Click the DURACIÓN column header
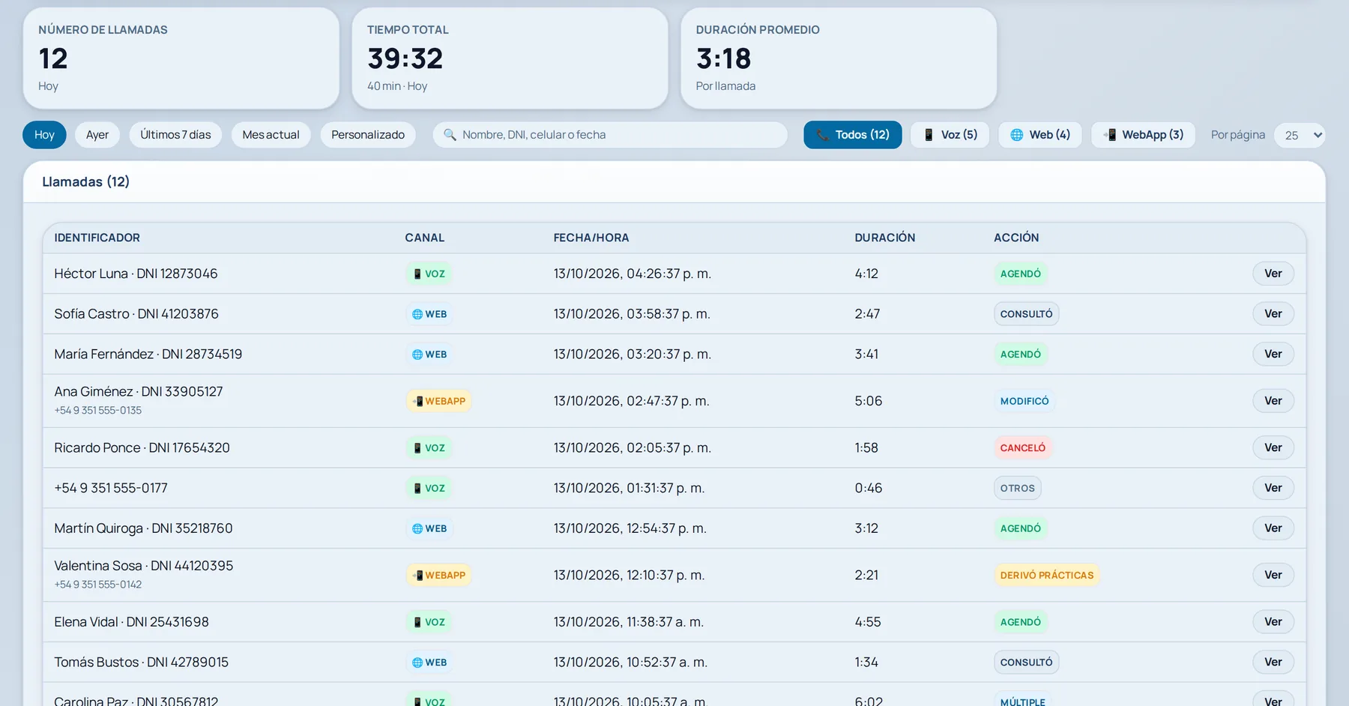 point(885,238)
